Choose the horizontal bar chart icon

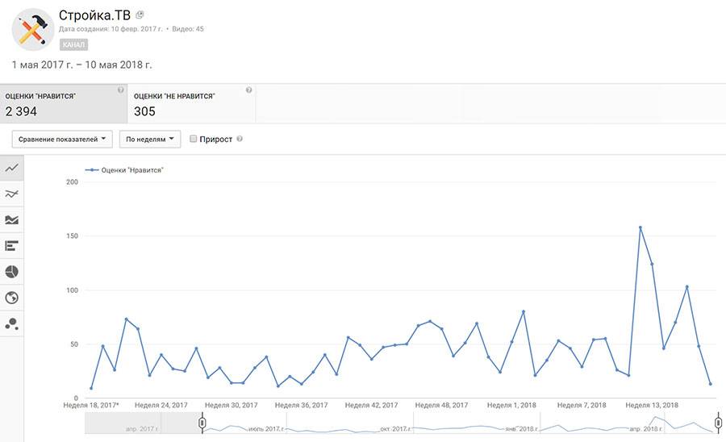tap(11, 245)
